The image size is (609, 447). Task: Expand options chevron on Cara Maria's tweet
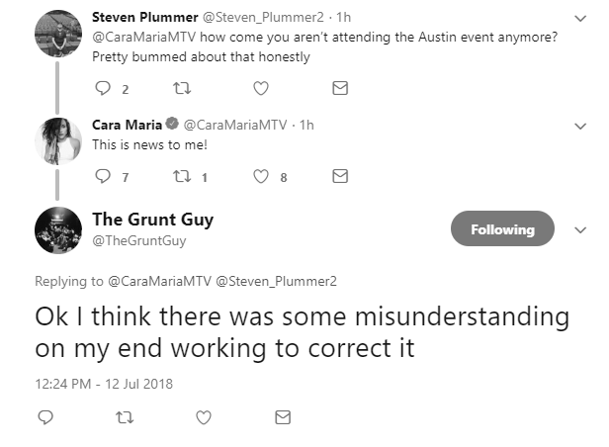pyautogui.click(x=580, y=127)
